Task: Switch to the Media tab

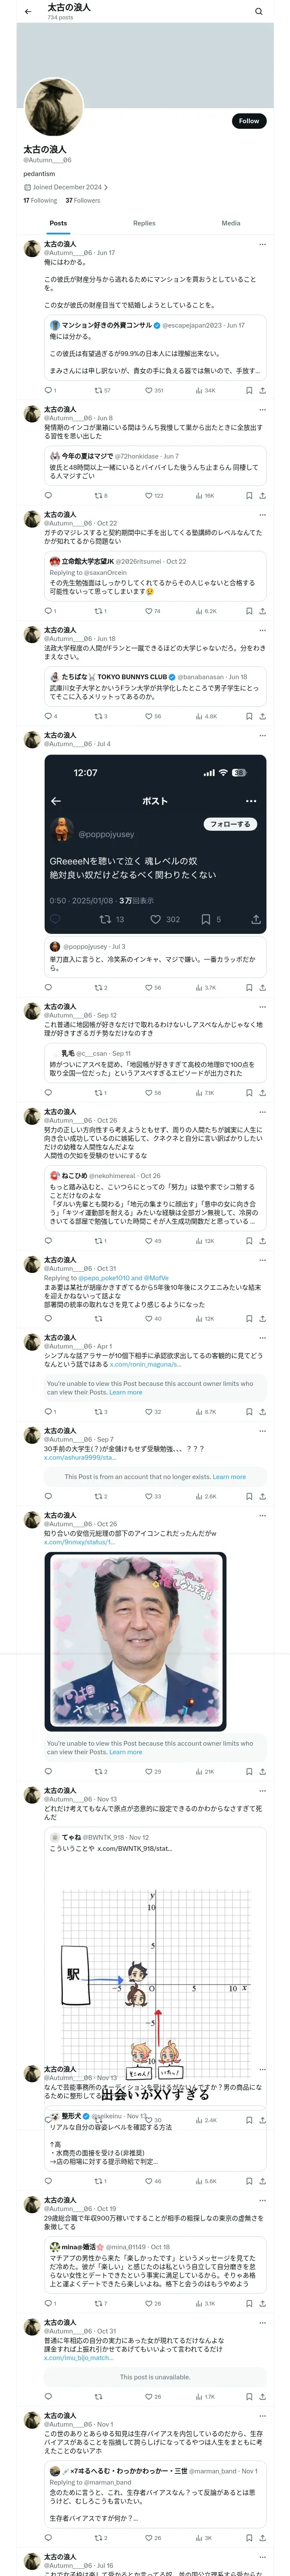Action: (x=231, y=223)
